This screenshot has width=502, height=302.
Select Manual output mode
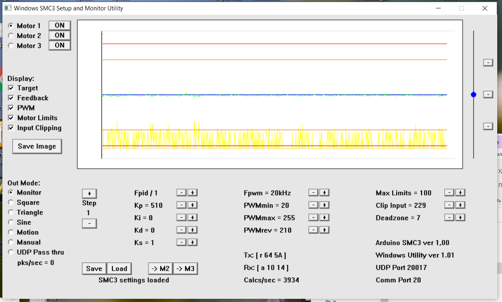point(11,242)
